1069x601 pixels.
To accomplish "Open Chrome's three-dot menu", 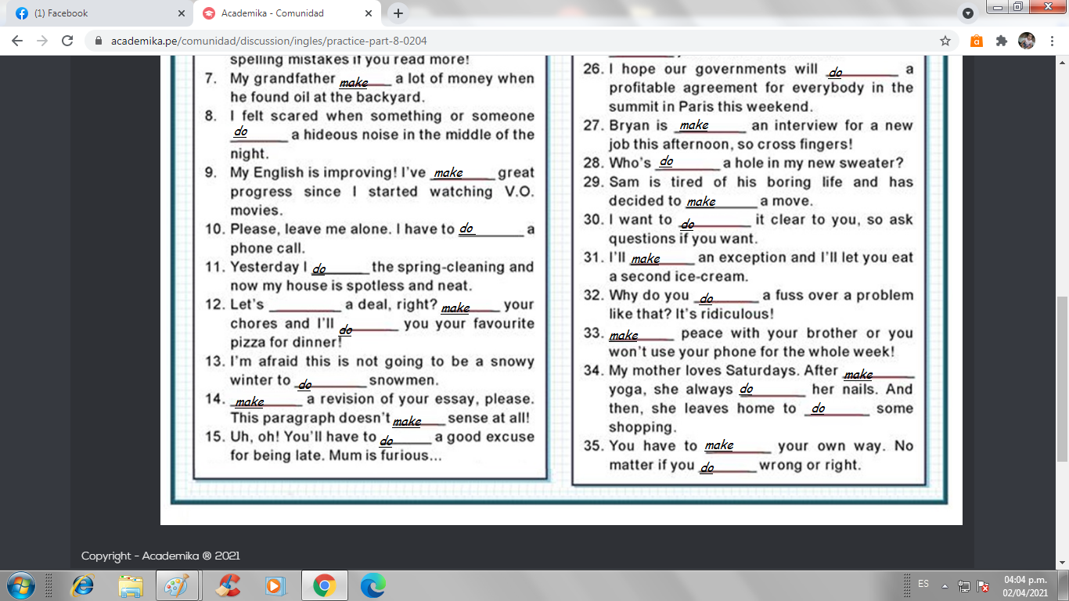I will coord(1052,41).
